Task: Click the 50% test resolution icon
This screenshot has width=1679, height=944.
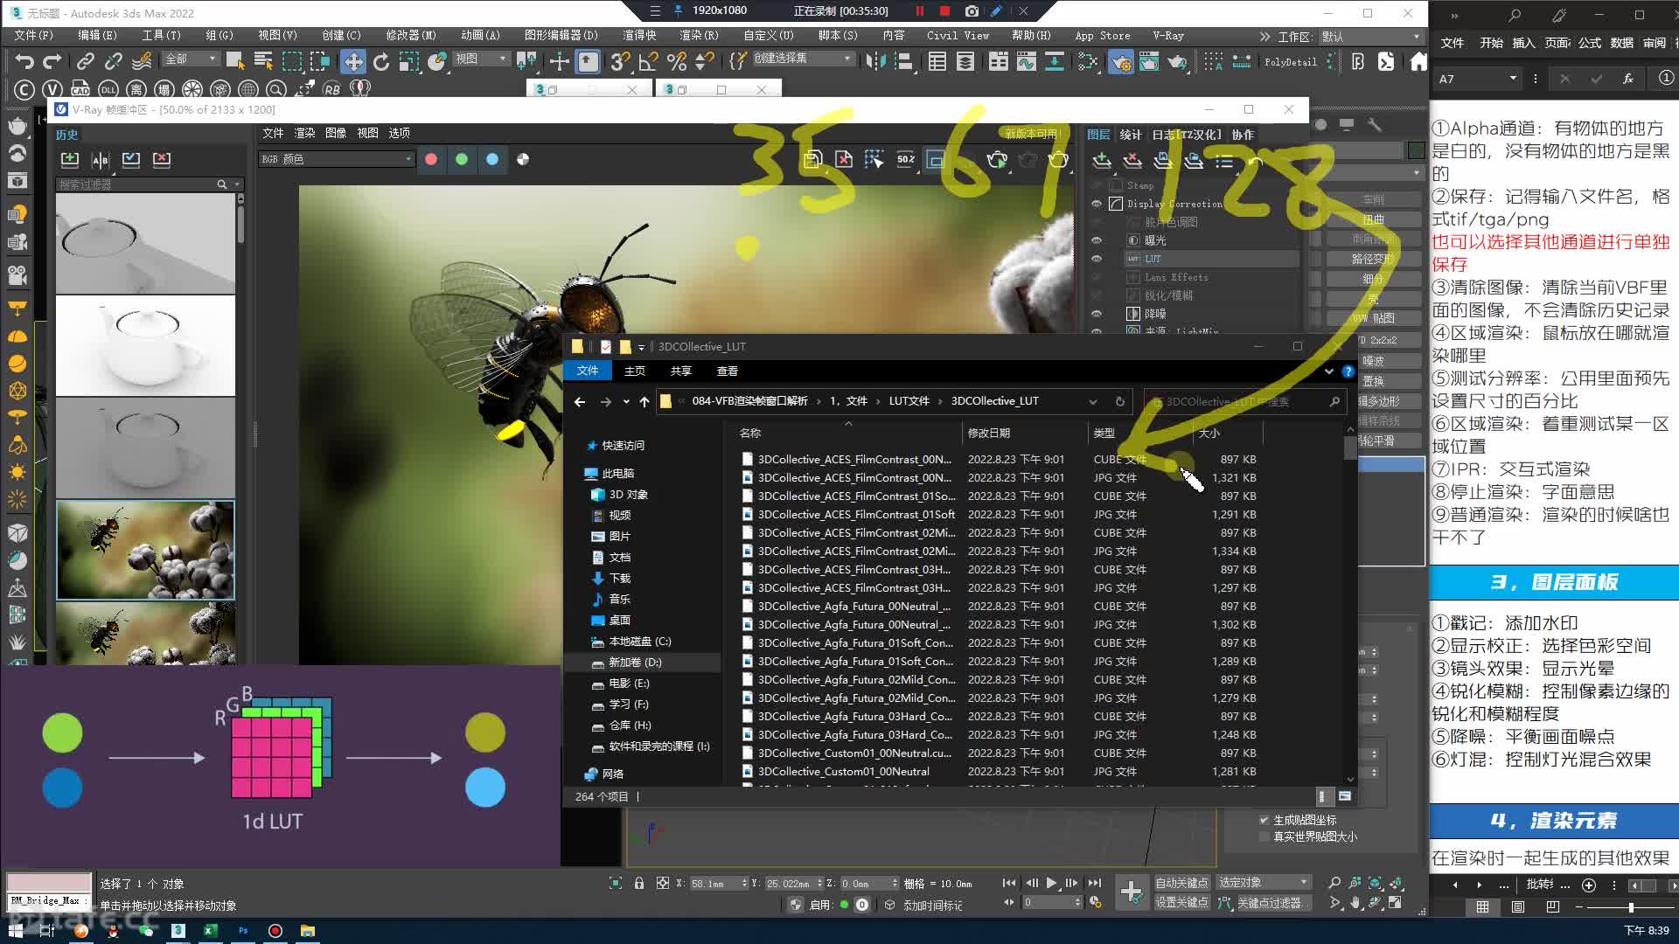Action: tap(905, 159)
